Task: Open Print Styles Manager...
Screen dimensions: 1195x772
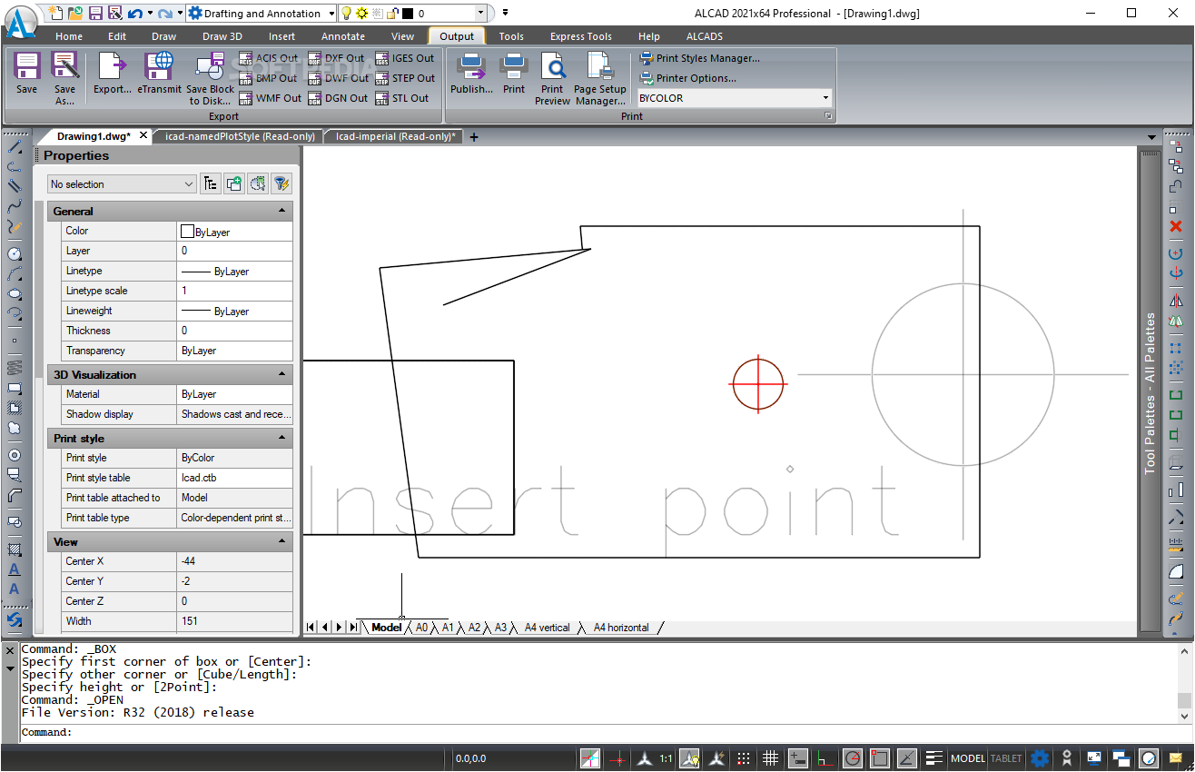Action: (699, 58)
